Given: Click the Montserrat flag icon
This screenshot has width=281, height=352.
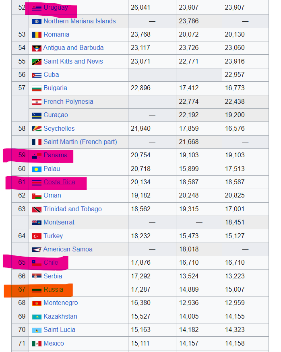Looking at the screenshot, I should click(x=37, y=223).
